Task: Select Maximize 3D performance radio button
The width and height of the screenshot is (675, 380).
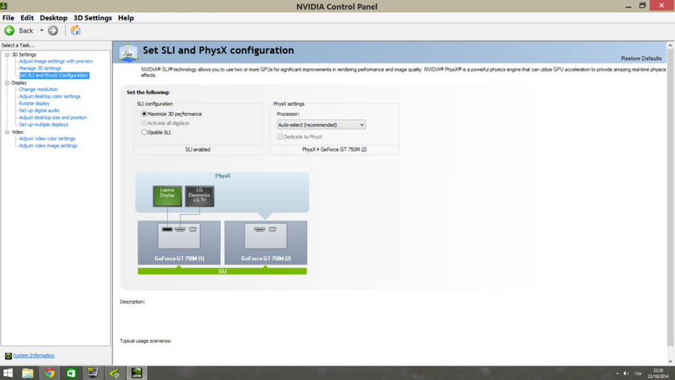Action: coord(144,113)
